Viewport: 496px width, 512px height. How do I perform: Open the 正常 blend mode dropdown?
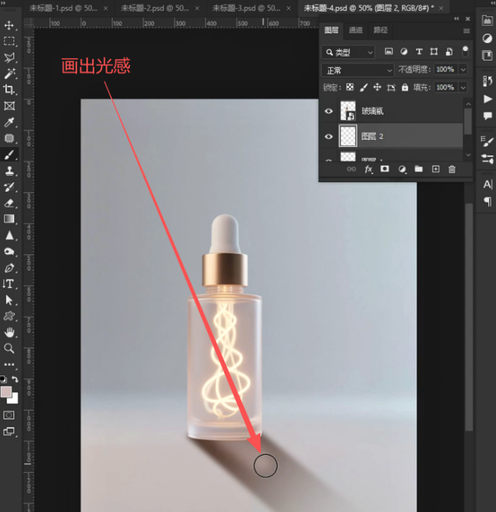coord(358,70)
